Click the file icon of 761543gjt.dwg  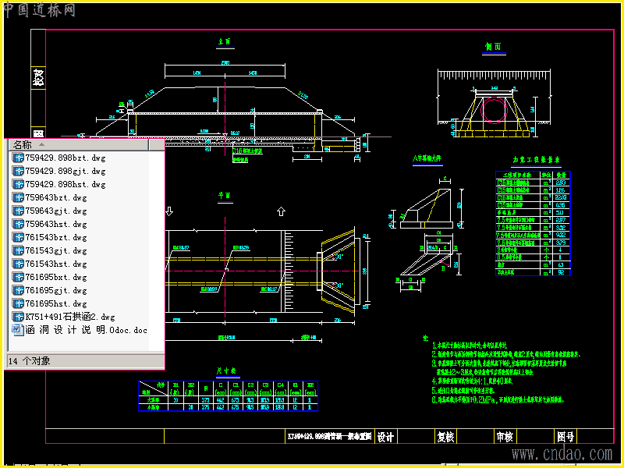coord(19,250)
